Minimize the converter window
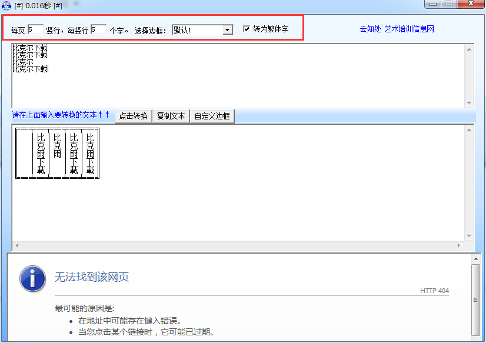 (435, 5)
